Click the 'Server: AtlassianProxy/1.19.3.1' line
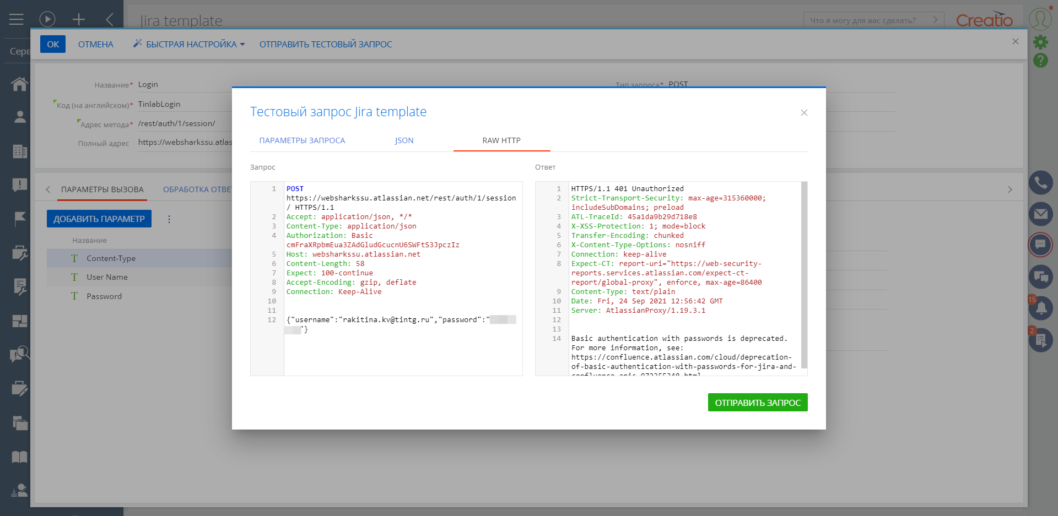The height and width of the screenshot is (516, 1058). (638, 310)
